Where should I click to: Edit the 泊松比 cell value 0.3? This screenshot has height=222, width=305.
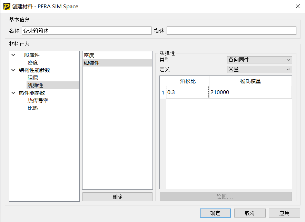187,92
